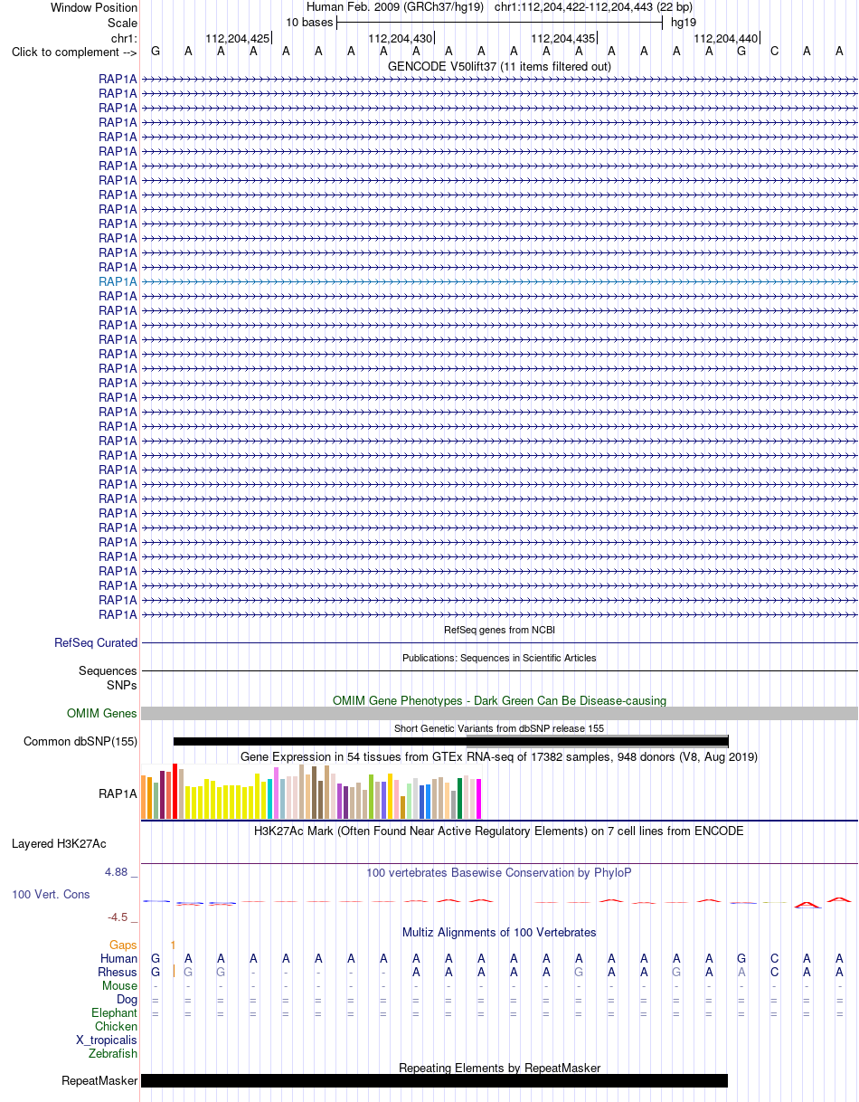The height and width of the screenshot is (1102, 859).
Task: Click the 'C' base in Rhesus alignment row
Action: coord(774,972)
